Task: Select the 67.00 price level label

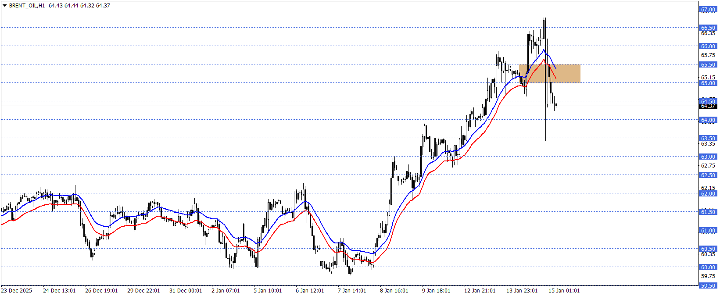Action: [x=708, y=9]
